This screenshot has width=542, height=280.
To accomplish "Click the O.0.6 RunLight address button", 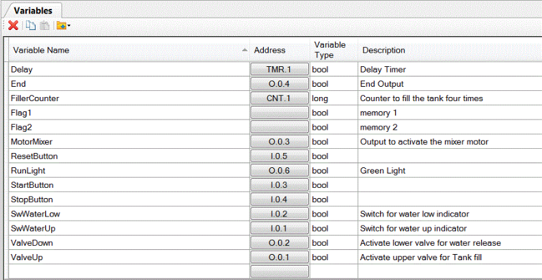I will coord(279,171).
